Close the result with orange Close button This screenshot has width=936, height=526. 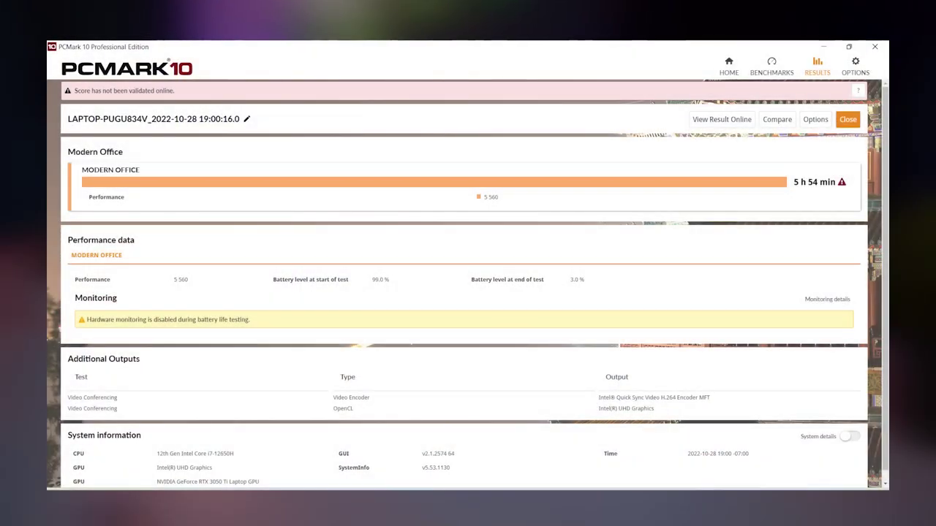[x=848, y=119]
